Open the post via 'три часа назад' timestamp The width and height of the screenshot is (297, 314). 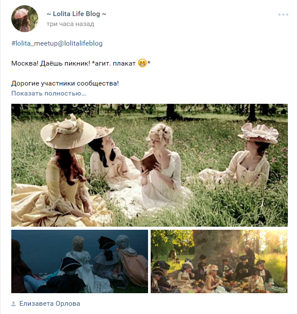[x=70, y=24]
